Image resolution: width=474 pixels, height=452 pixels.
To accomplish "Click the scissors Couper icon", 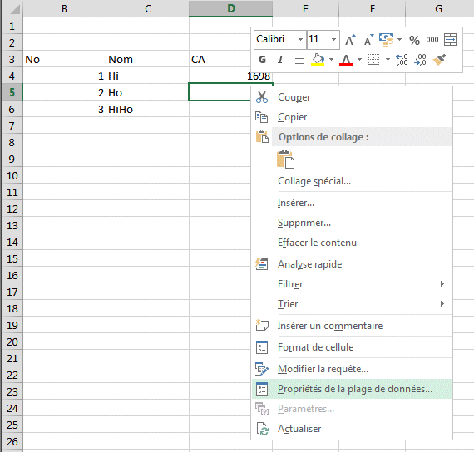I will tap(262, 97).
